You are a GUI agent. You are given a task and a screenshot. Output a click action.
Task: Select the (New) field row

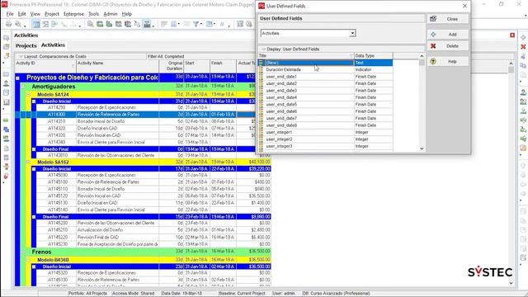pyautogui.click(x=325, y=63)
